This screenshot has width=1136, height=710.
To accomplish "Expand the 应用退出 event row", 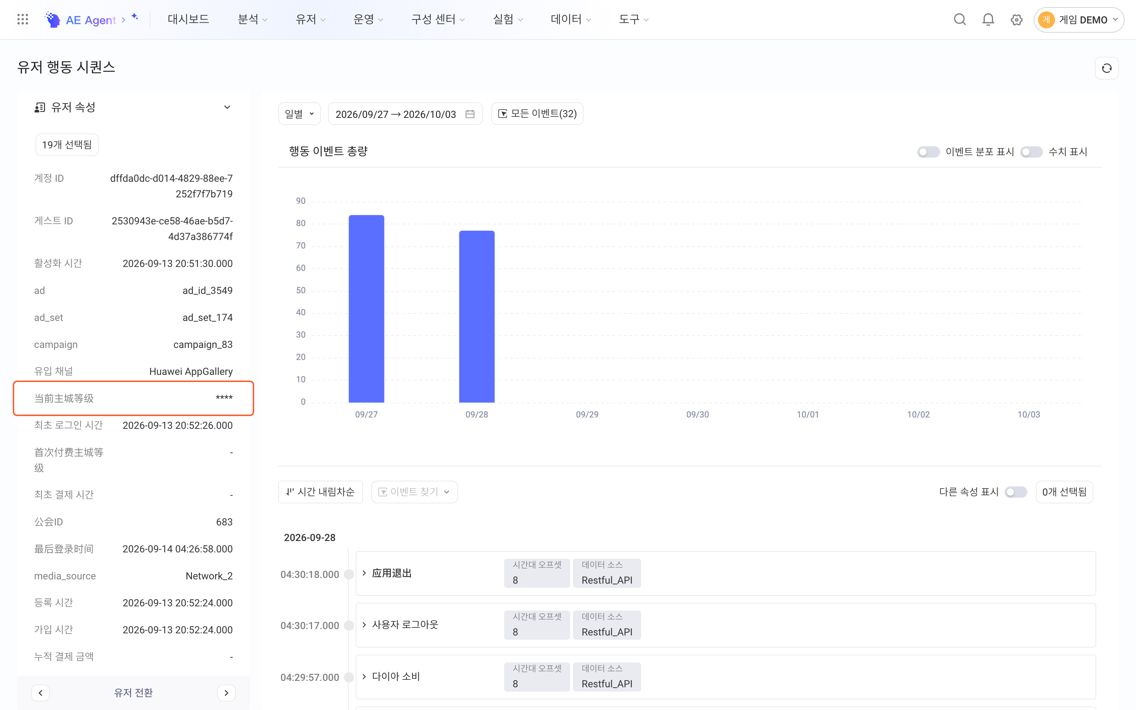I will click(364, 573).
